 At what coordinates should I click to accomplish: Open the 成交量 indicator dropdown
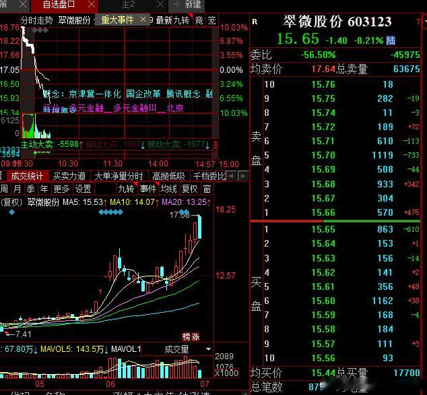click(209, 349)
